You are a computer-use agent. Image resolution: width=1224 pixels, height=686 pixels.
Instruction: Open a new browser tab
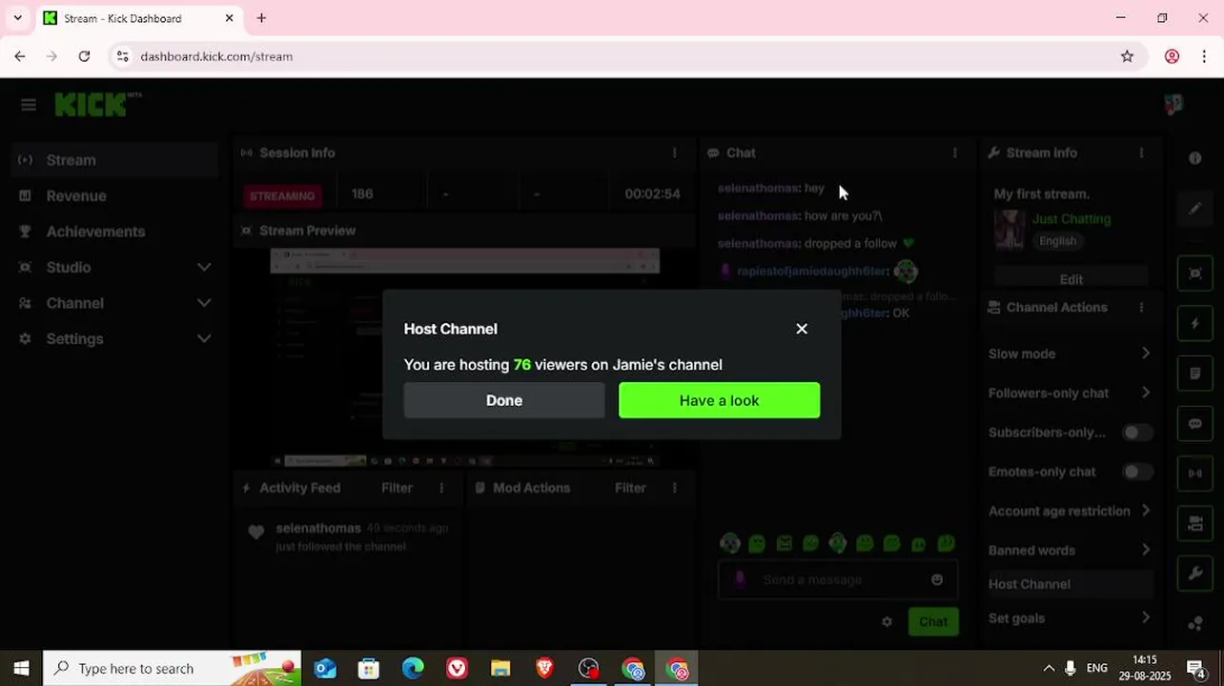coord(261,18)
